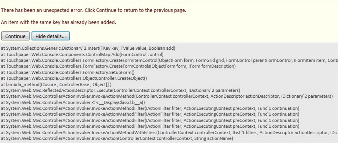
Task: Select the ControlMap.Add stack trace line
Action: (82, 54)
